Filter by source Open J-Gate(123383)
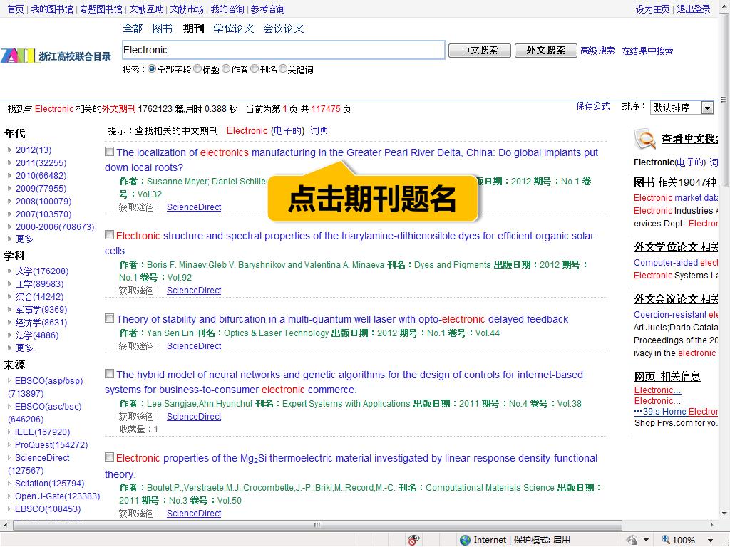Viewport: 730px width, 547px height. (x=57, y=496)
